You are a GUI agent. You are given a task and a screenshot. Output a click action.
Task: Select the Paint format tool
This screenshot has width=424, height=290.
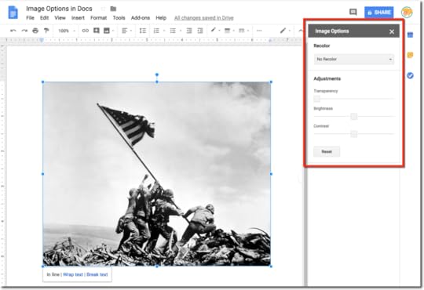pos(46,31)
